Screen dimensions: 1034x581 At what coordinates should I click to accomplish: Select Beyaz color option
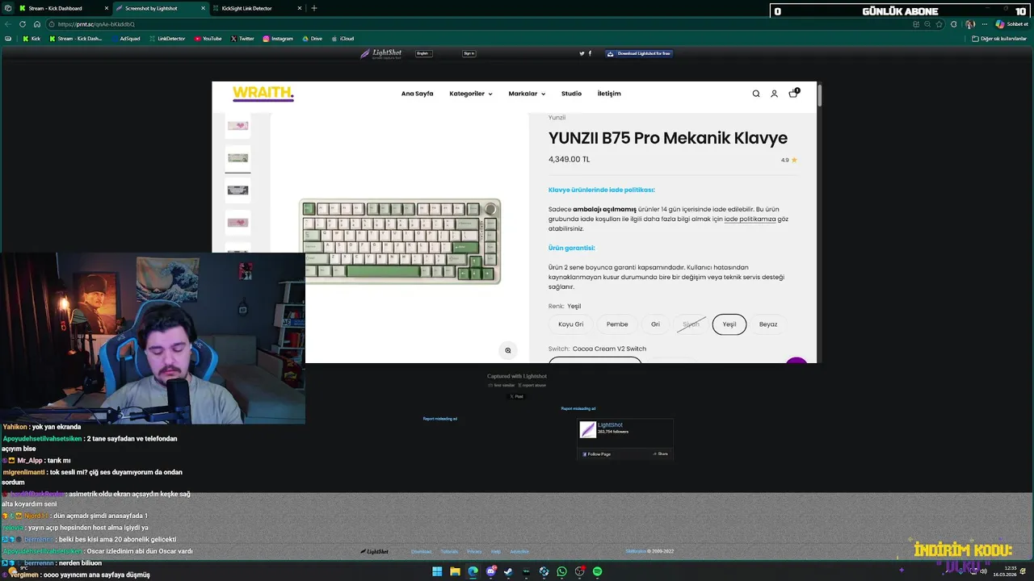pyautogui.click(x=768, y=324)
